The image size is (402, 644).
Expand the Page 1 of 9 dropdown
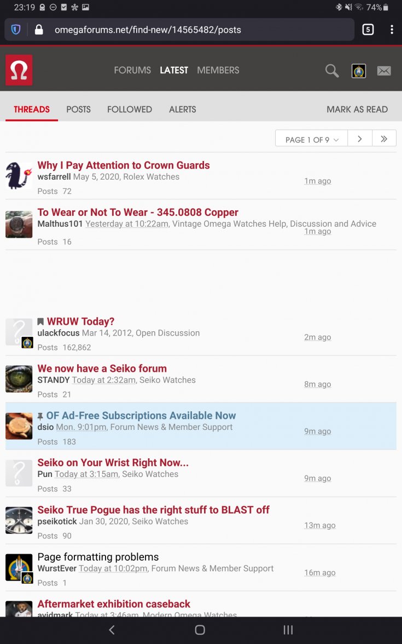[x=311, y=139]
